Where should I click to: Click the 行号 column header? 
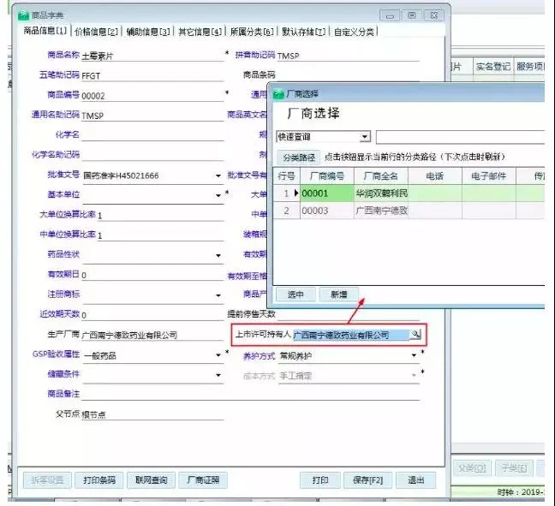[286, 176]
